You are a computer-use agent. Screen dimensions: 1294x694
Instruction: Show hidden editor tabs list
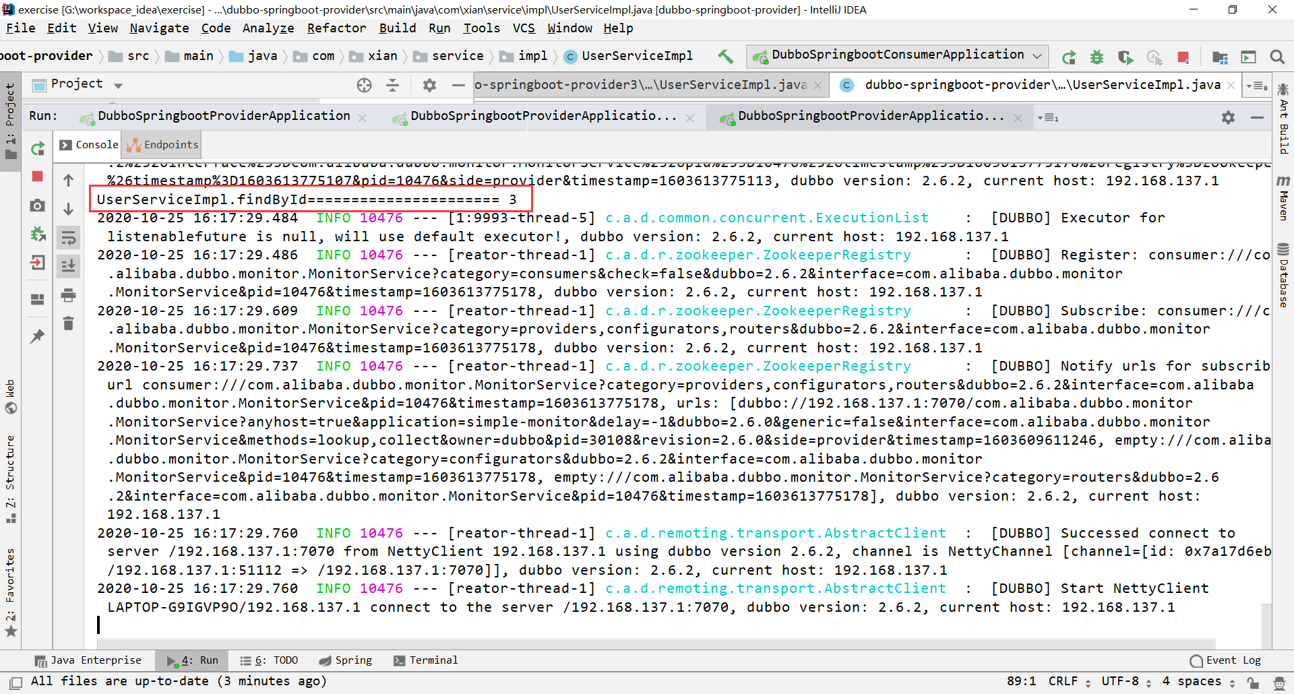click(x=1257, y=86)
